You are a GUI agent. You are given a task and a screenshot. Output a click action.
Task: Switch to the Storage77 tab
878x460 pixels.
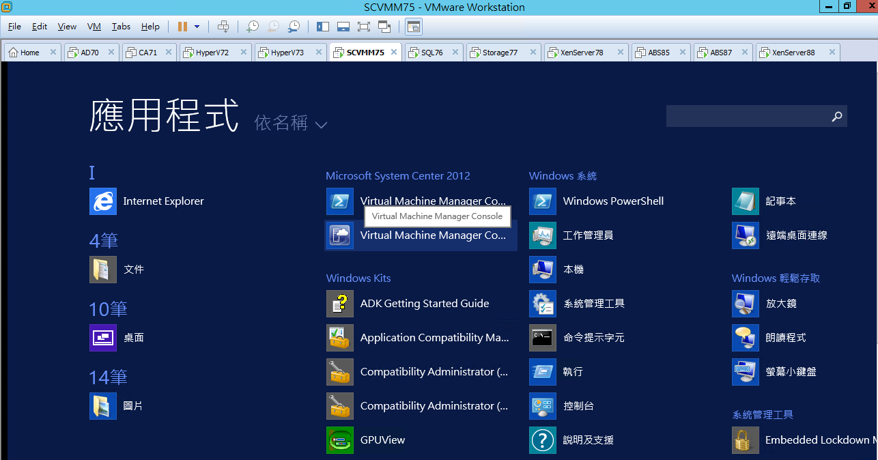(503, 53)
